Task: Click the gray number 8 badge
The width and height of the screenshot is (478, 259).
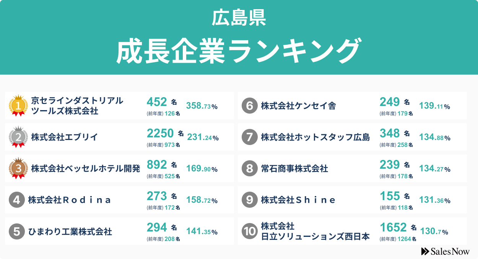Action: pos(249,168)
